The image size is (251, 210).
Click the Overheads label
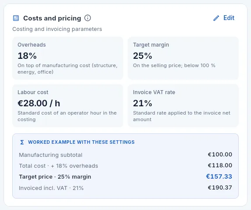(x=32, y=45)
